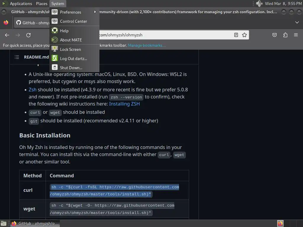This screenshot has height=227, width=303.
Task: Open Preferences submenu in System menu
Action: pyautogui.click(x=74, y=12)
